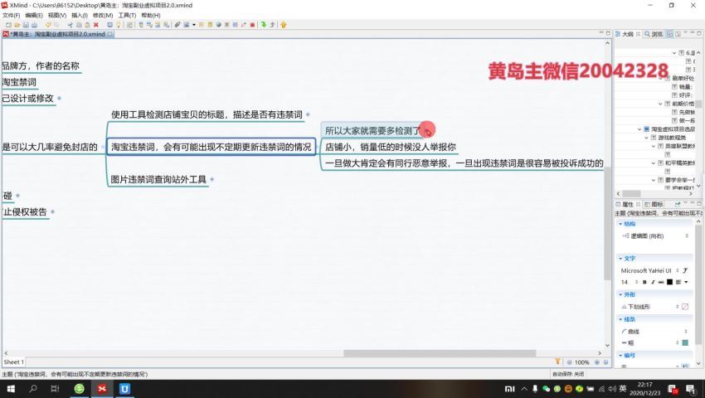This screenshot has height=398, width=705.
Task: Click the Save floppy disk toolbar icon
Action: coord(26,25)
